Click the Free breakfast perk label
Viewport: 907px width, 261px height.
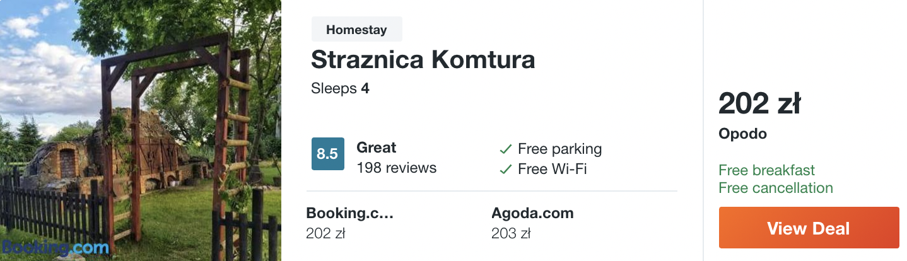click(767, 170)
